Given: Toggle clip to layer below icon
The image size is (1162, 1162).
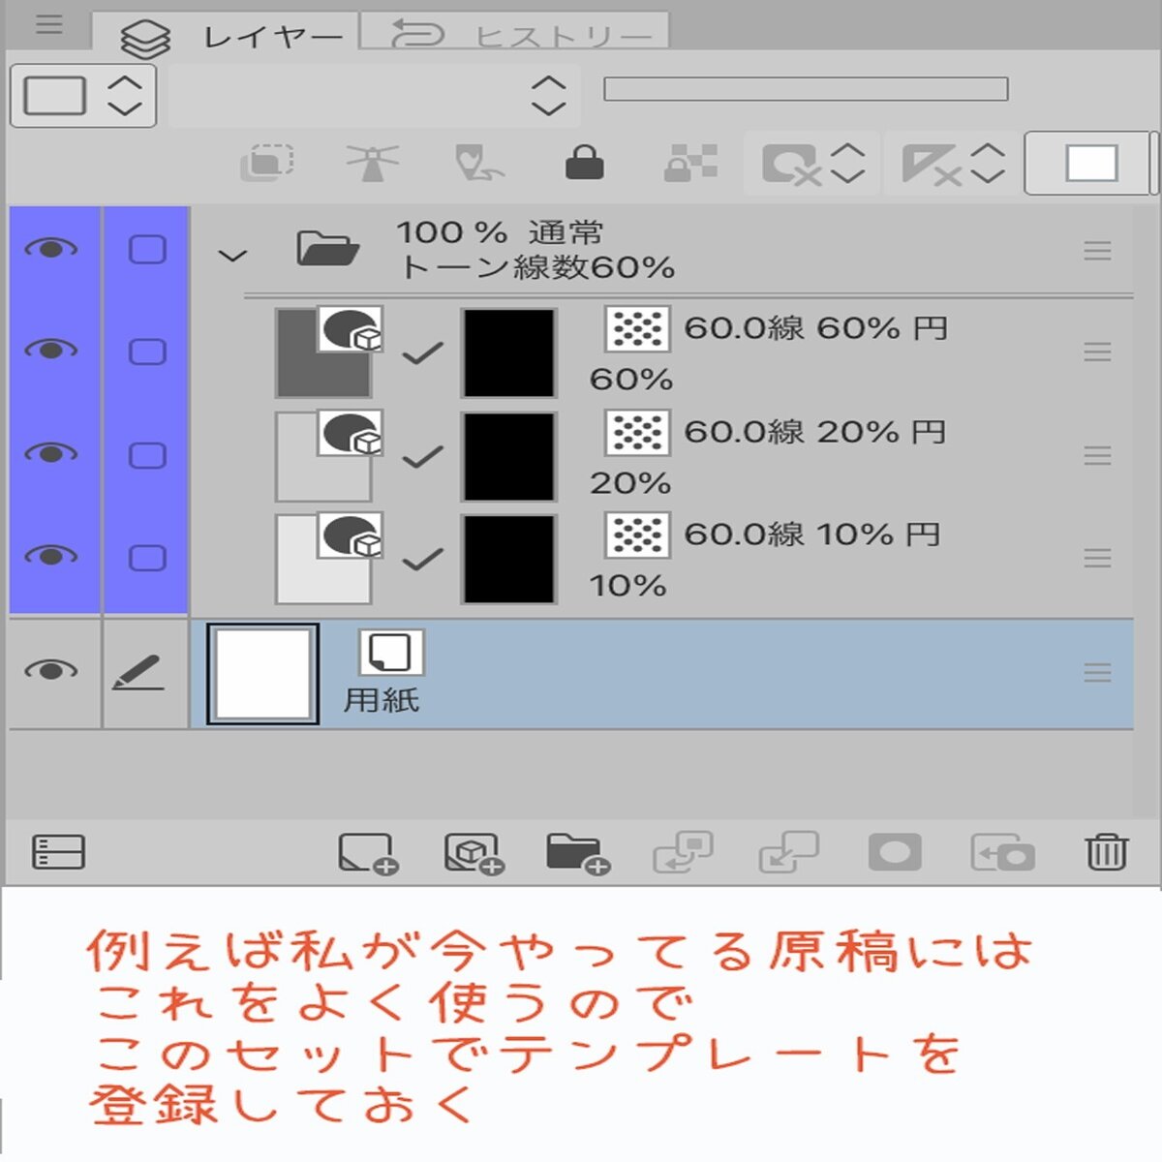Looking at the screenshot, I should point(267,162).
